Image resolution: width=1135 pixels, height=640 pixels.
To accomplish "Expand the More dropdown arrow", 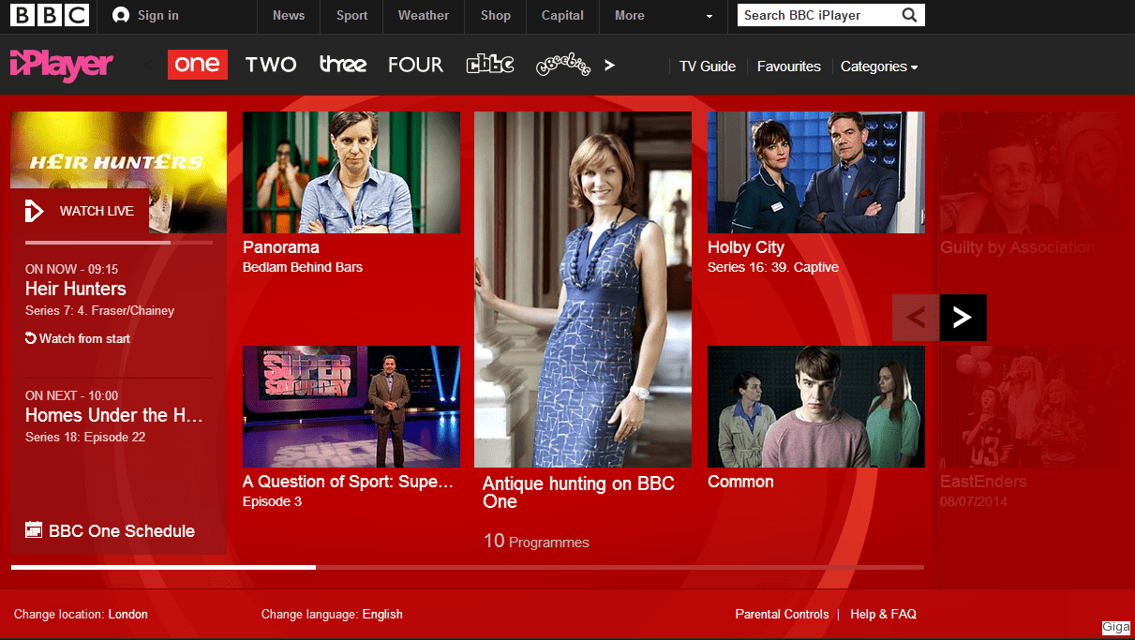I will [x=709, y=16].
